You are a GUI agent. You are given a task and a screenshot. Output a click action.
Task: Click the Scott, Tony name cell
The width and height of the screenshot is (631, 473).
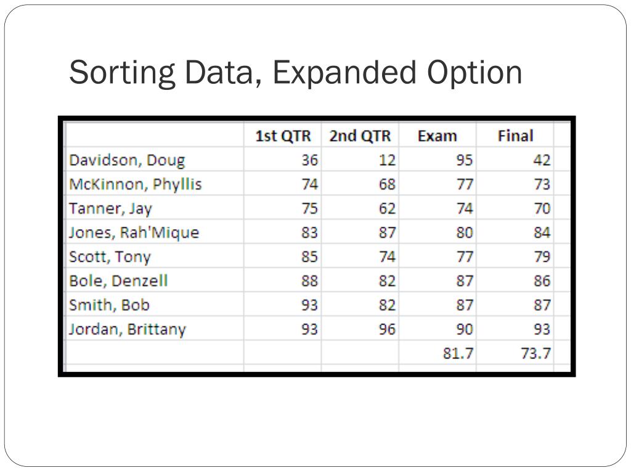tap(155, 256)
